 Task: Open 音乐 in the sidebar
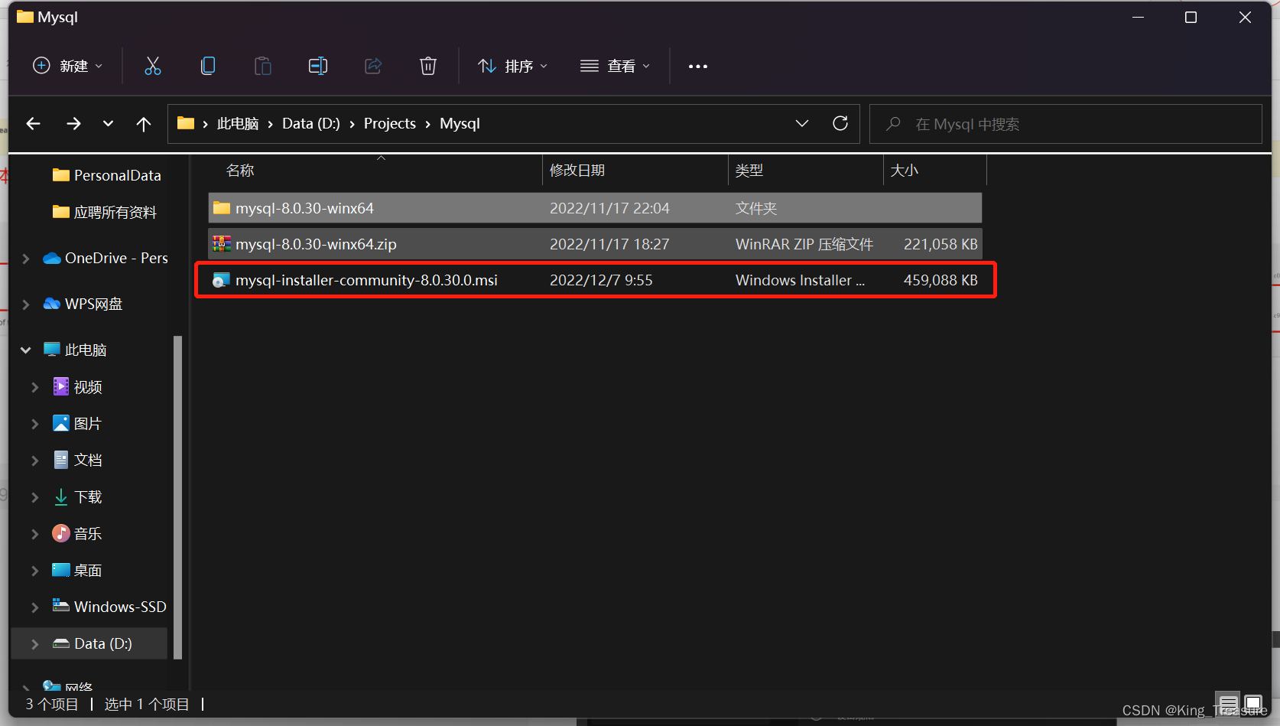(x=77, y=534)
